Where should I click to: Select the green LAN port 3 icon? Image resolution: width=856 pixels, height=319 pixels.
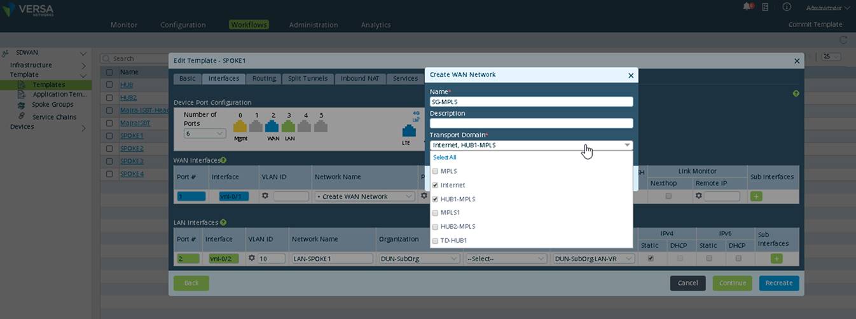(x=289, y=126)
